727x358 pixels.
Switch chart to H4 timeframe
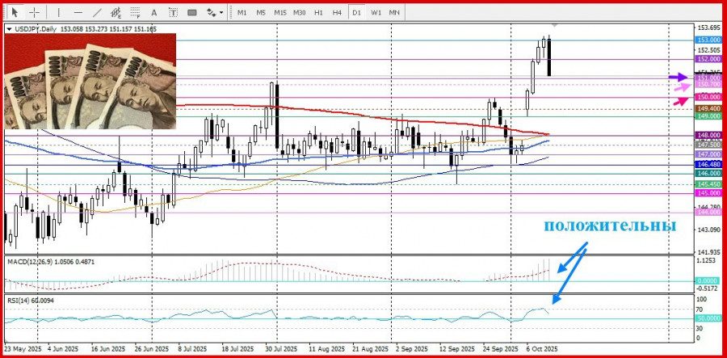pyautogui.click(x=337, y=12)
